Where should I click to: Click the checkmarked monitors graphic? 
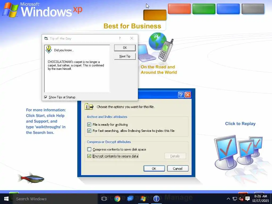tap(239, 152)
